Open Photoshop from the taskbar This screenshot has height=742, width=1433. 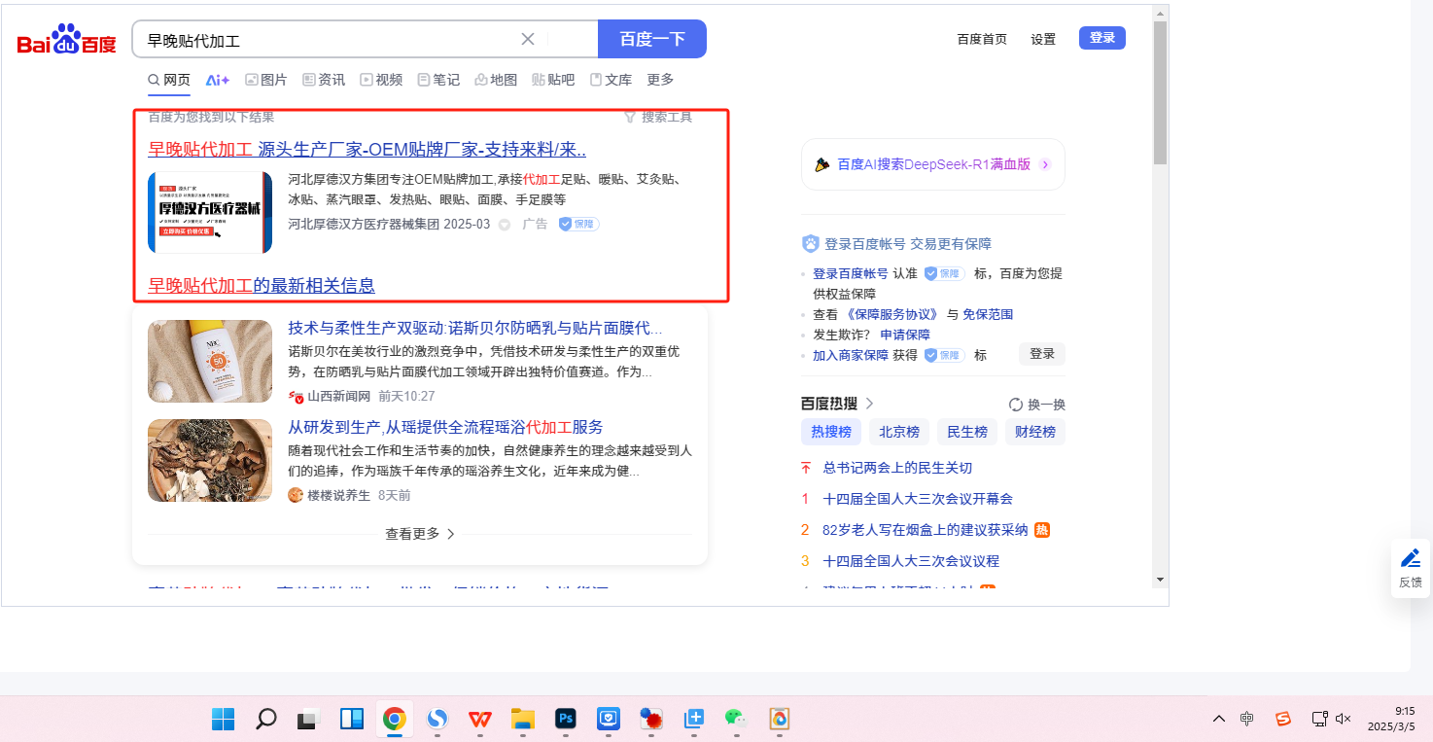[x=566, y=719]
